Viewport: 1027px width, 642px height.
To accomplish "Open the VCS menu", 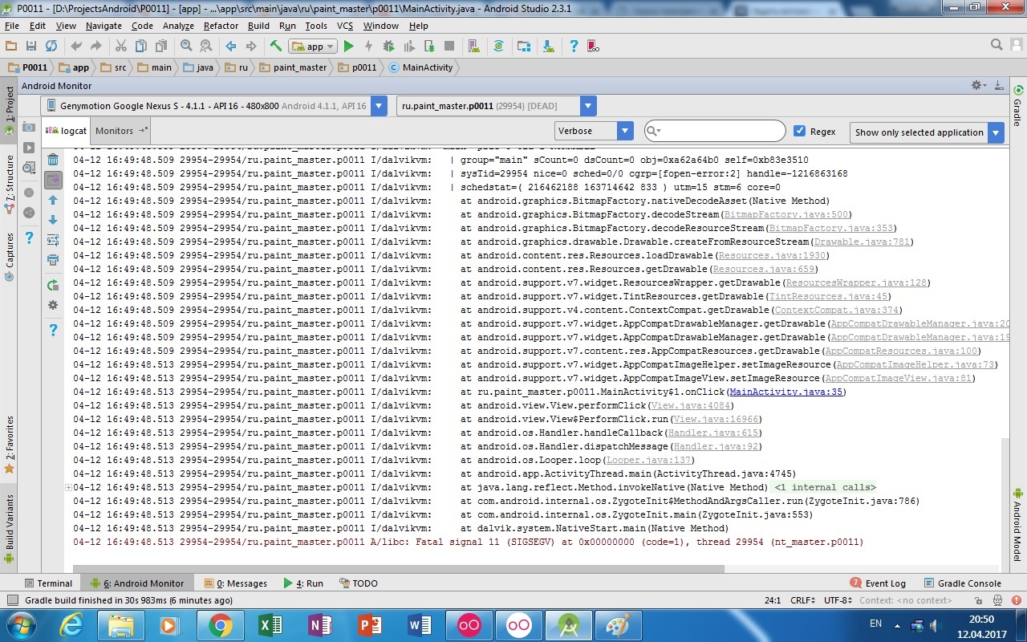I will (x=345, y=26).
